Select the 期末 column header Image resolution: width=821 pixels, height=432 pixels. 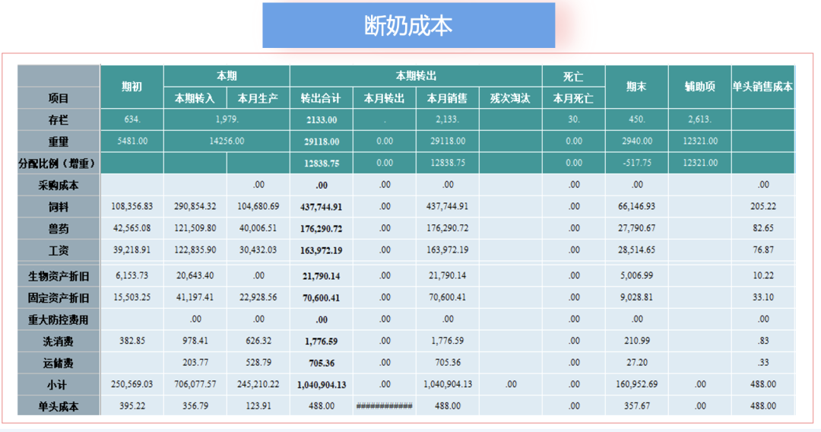click(636, 87)
